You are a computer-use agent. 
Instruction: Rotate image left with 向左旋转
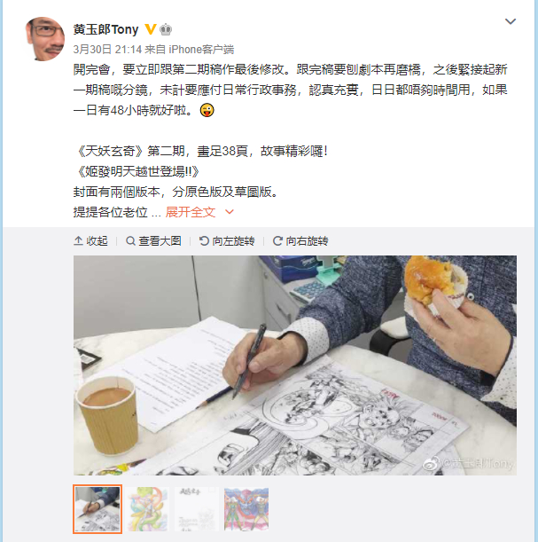[x=227, y=241]
